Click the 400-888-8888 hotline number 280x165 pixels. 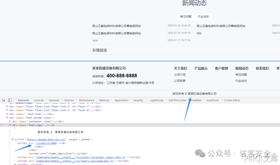tap(122, 76)
